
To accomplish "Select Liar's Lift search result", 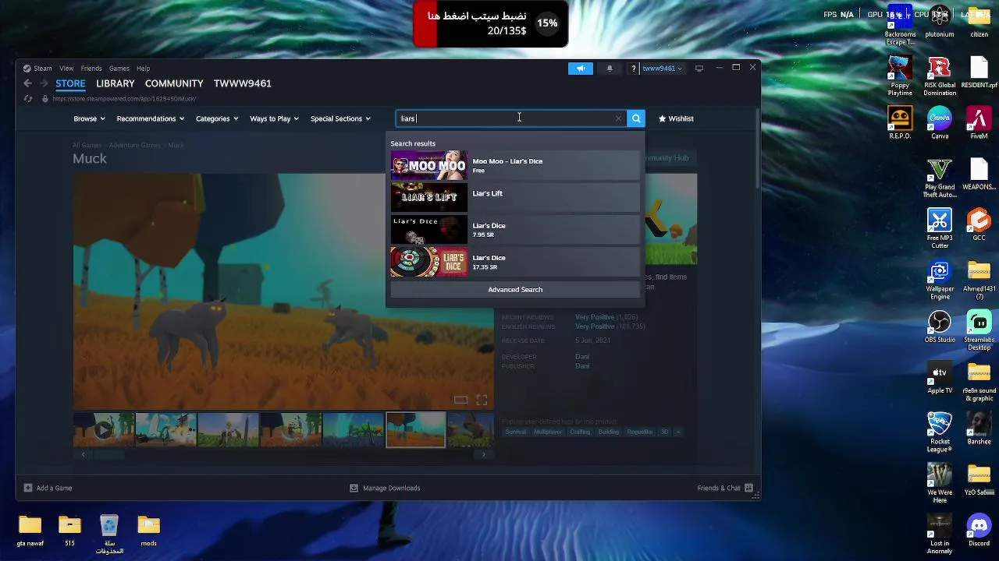I will tap(515, 198).
